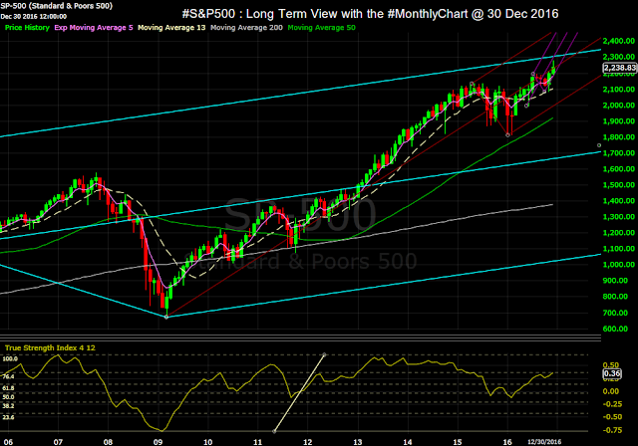The height and width of the screenshot is (446, 638).
Task: Click the 1,000.00 price axis label
Action: (x=618, y=265)
